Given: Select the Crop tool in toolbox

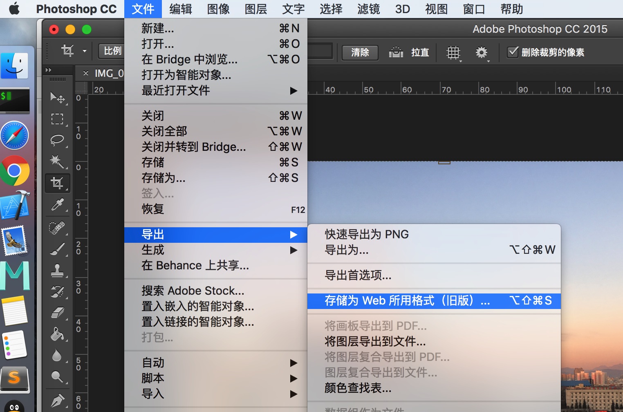Looking at the screenshot, I should [57, 183].
